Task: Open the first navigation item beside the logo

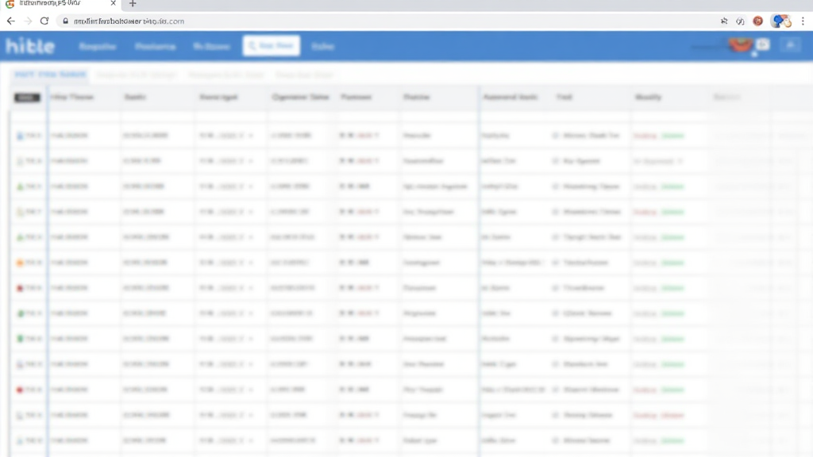Action: pos(98,46)
